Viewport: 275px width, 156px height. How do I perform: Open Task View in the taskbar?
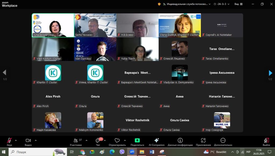click(72, 152)
